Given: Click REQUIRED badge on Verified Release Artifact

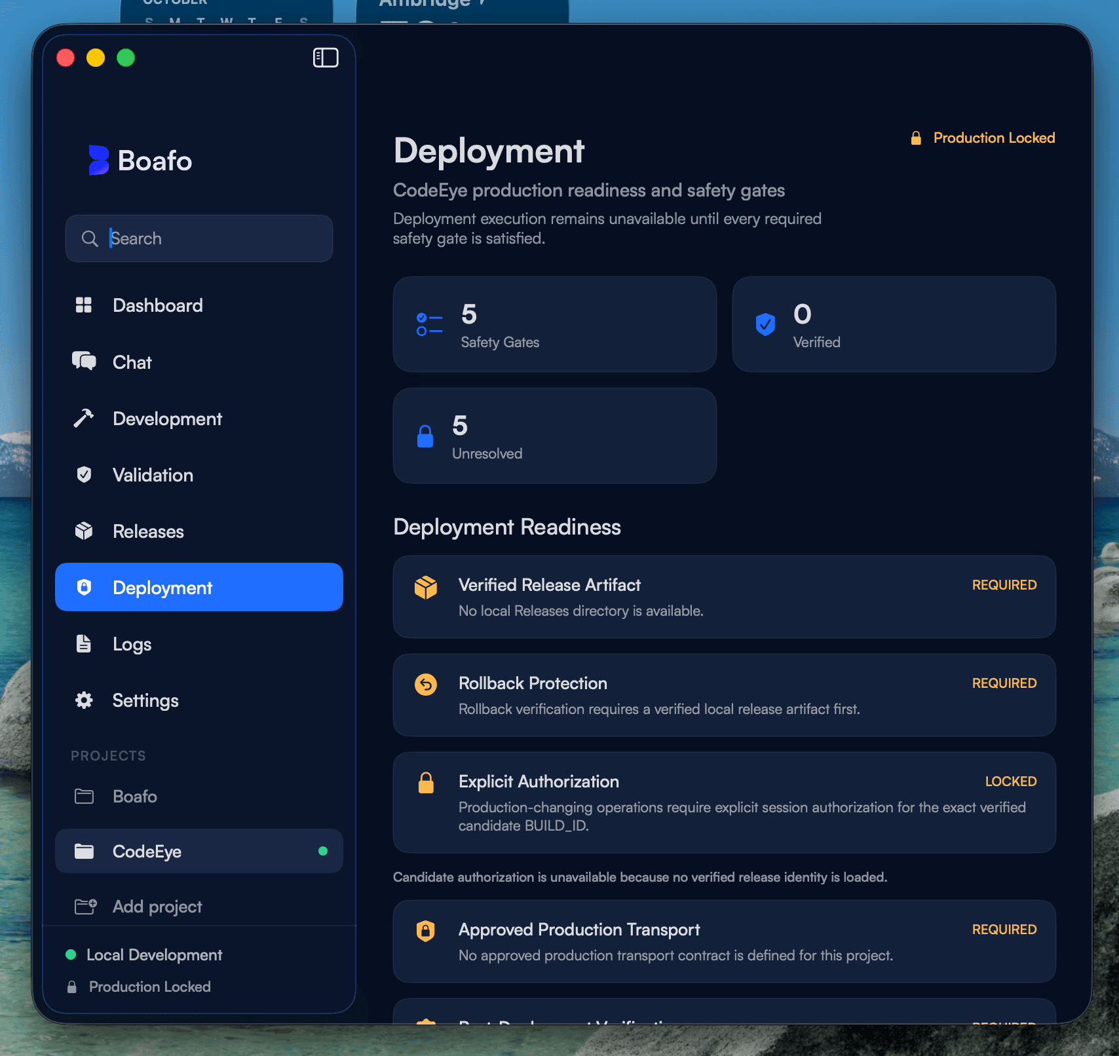Looking at the screenshot, I should 1004,585.
